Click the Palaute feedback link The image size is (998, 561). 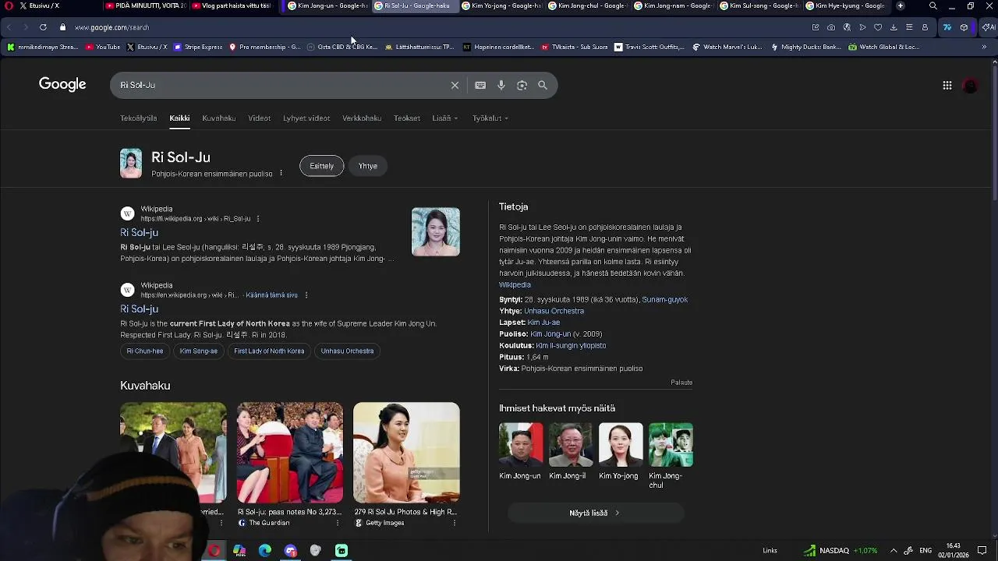681,383
